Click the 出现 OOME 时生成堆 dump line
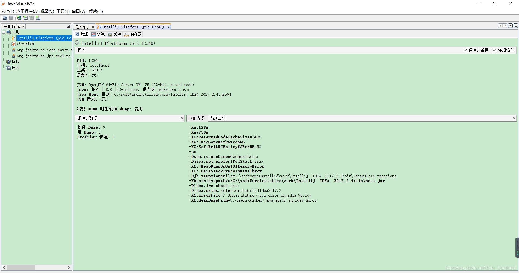 109,109
